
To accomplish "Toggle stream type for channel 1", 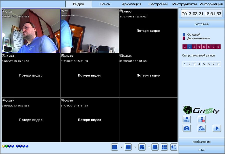I will click(185, 47).
